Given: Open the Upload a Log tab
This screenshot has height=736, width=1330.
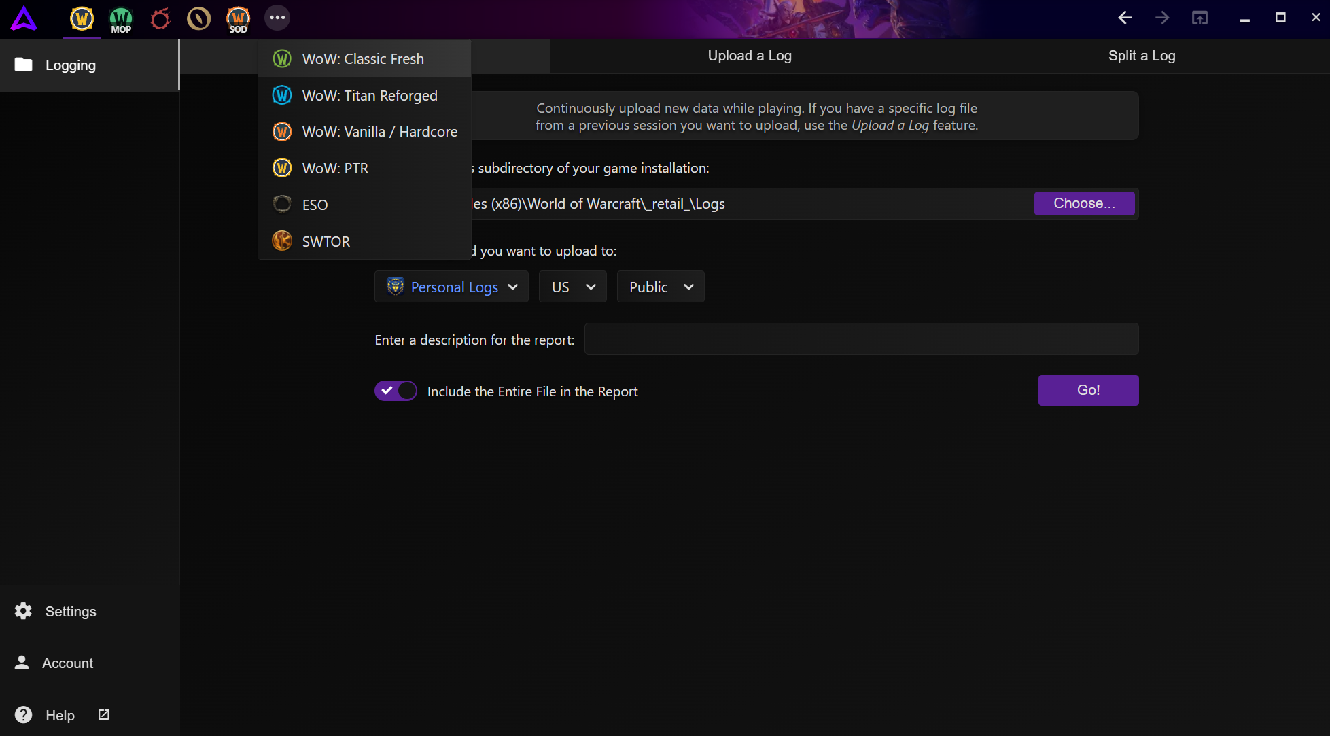Looking at the screenshot, I should click(750, 56).
